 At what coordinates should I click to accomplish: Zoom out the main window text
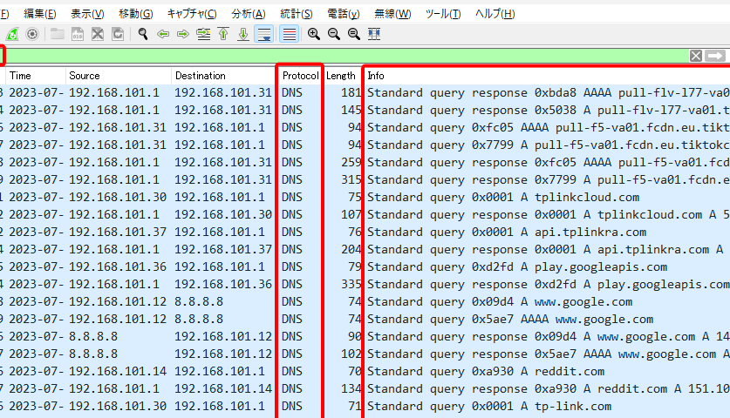click(334, 34)
